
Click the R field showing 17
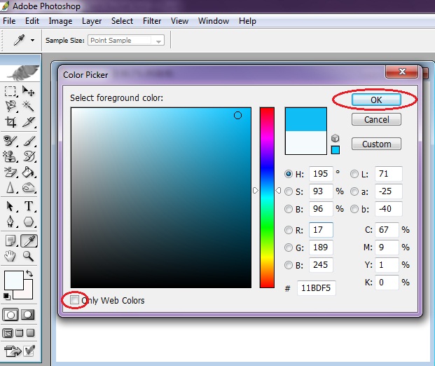[x=321, y=230]
